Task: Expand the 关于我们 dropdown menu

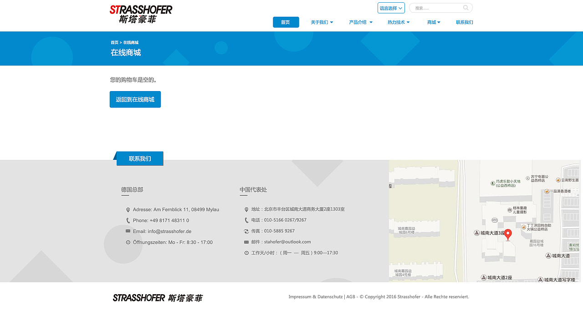Action: 322,22
